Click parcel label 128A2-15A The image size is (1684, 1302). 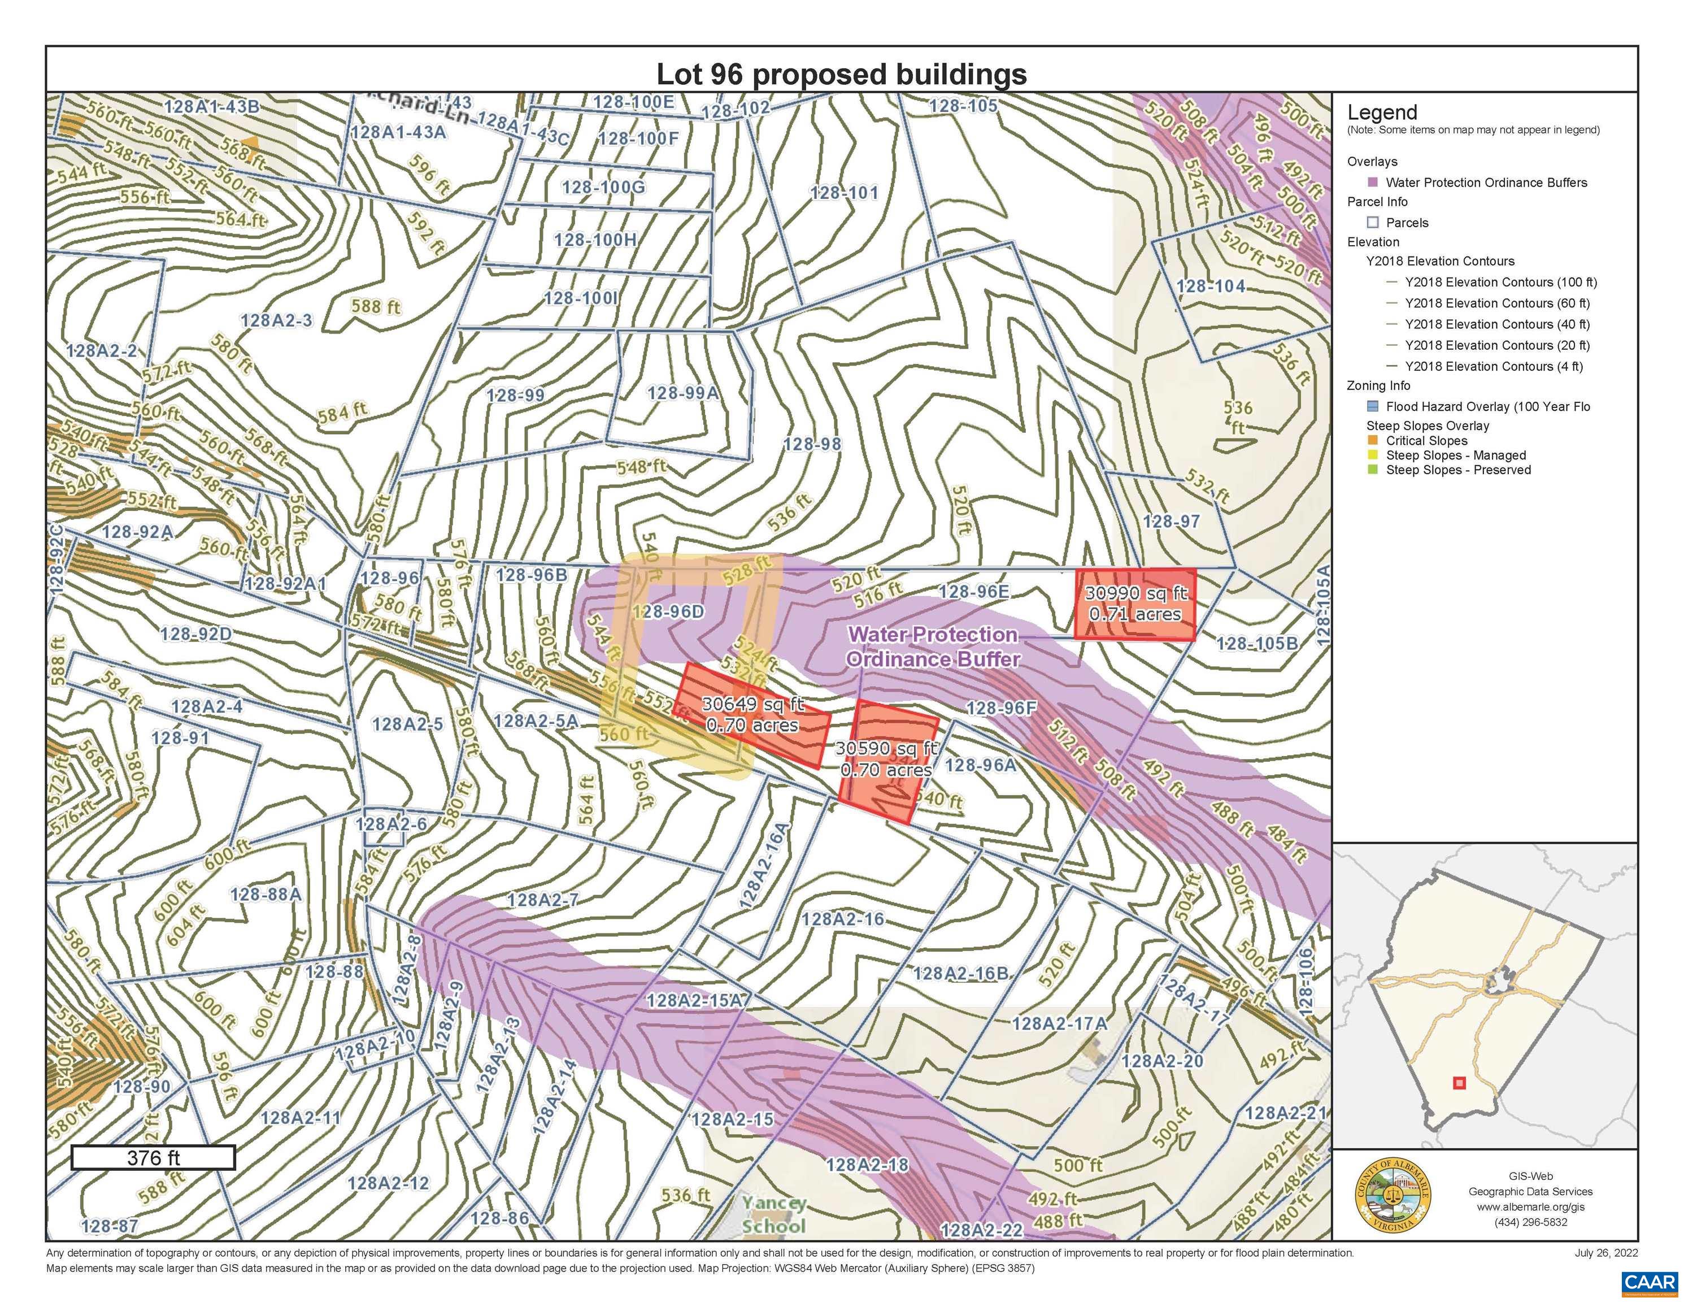(x=694, y=1000)
